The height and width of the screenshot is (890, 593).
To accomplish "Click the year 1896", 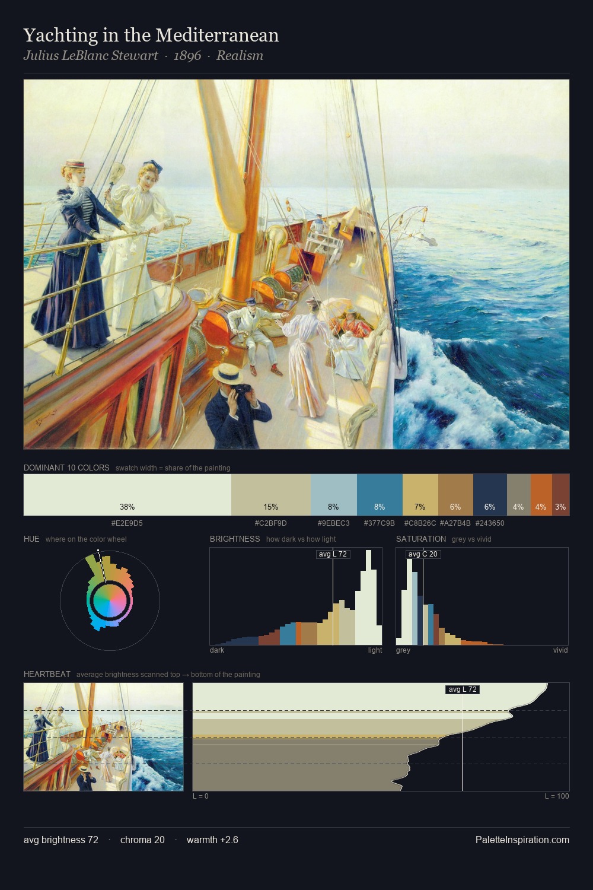I will pyautogui.click(x=187, y=56).
